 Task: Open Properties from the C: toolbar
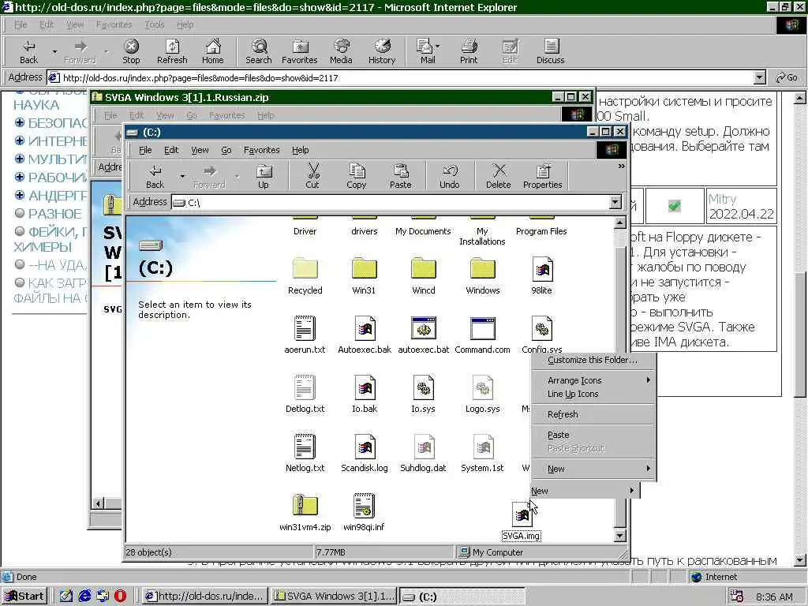(543, 177)
